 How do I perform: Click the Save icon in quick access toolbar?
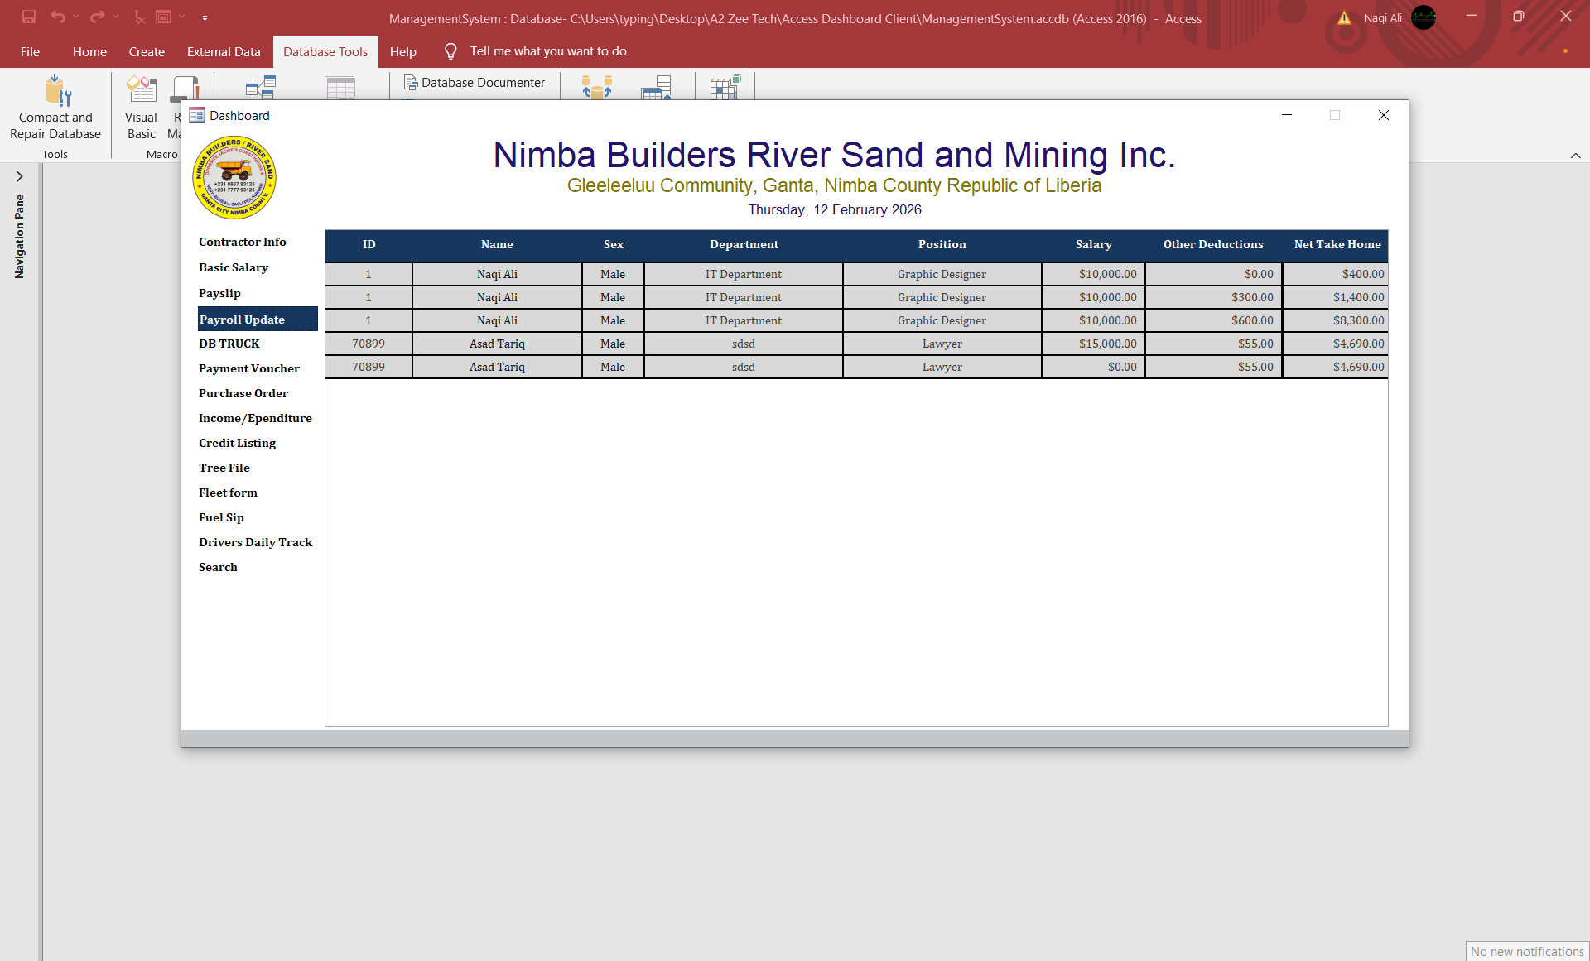(x=29, y=17)
